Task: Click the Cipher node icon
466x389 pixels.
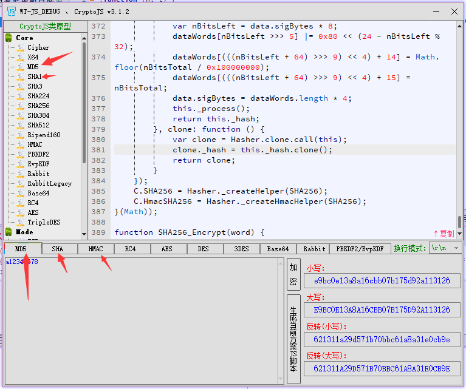Action: [x=20, y=47]
